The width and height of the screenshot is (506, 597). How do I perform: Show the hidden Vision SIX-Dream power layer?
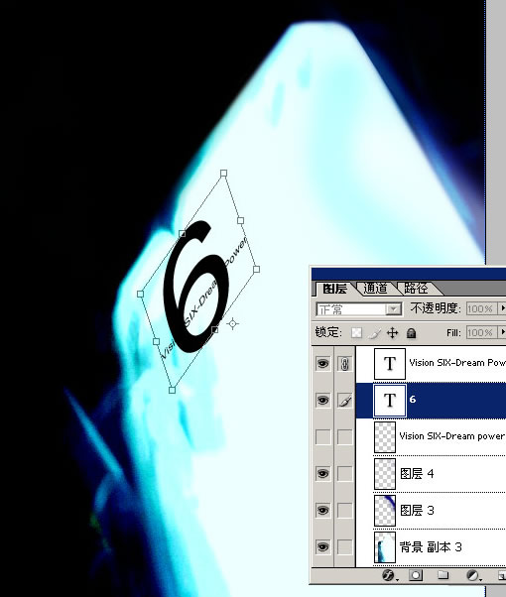tap(323, 437)
